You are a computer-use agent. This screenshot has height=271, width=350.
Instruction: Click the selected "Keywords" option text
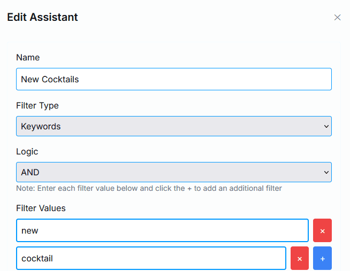41,127
